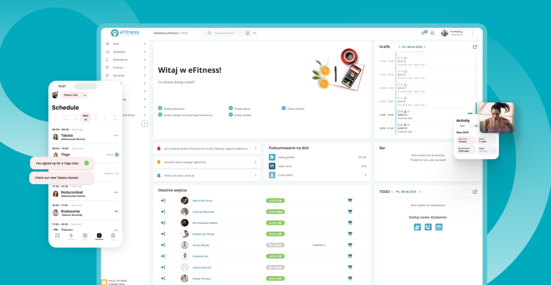Click the cart icon for Marciniak Anita
The image size is (551, 285).
349,200
